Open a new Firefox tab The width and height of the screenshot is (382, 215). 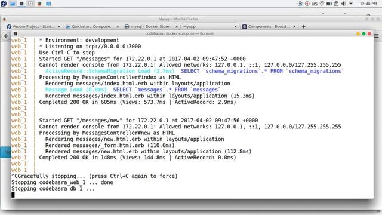pos(304,26)
